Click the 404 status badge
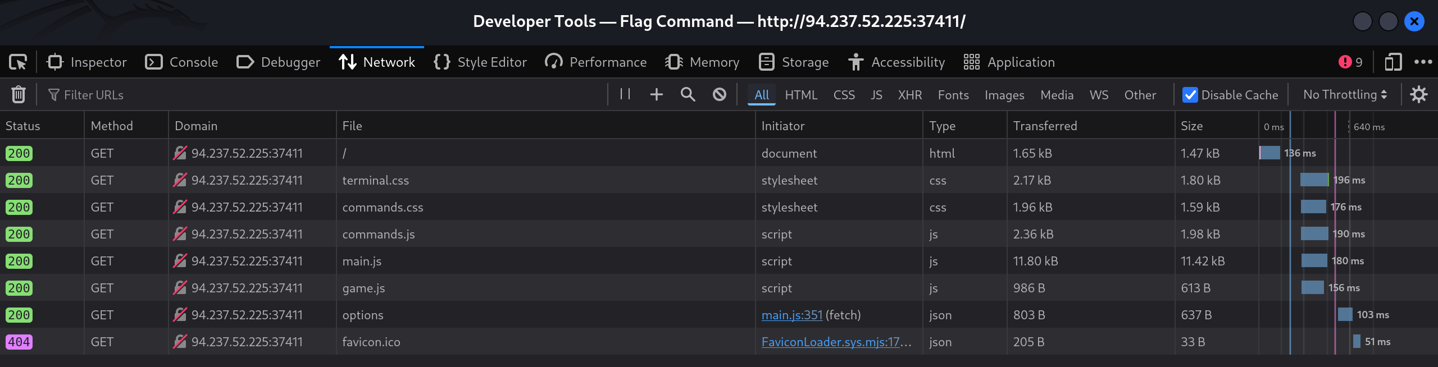 19,342
